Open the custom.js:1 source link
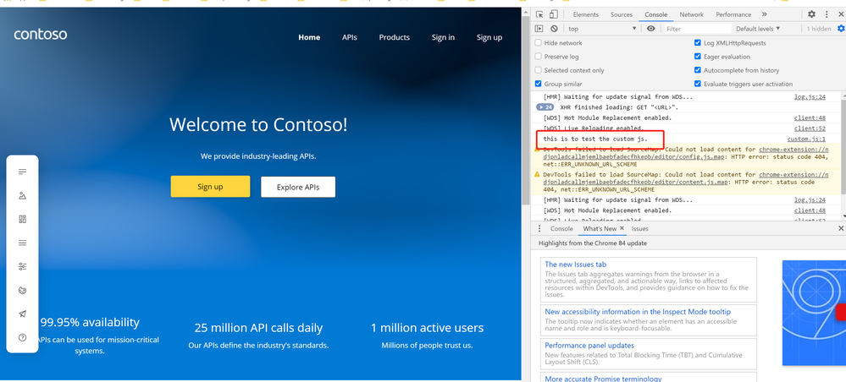This screenshot has height=382, width=846. (806, 139)
